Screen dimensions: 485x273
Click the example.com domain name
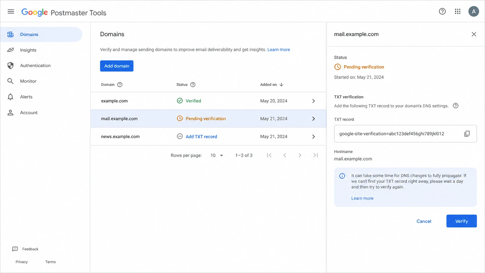tap(114, 101)
